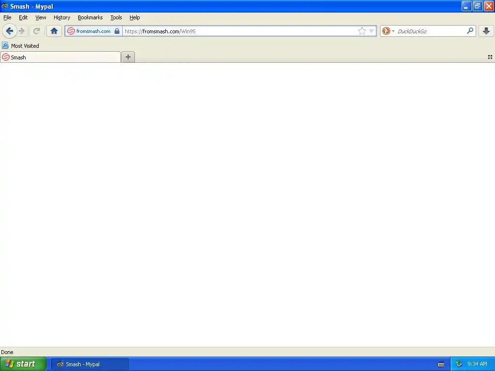495x371 pixels.
Task: Open the Tools menu
Action: coord(116,17)
